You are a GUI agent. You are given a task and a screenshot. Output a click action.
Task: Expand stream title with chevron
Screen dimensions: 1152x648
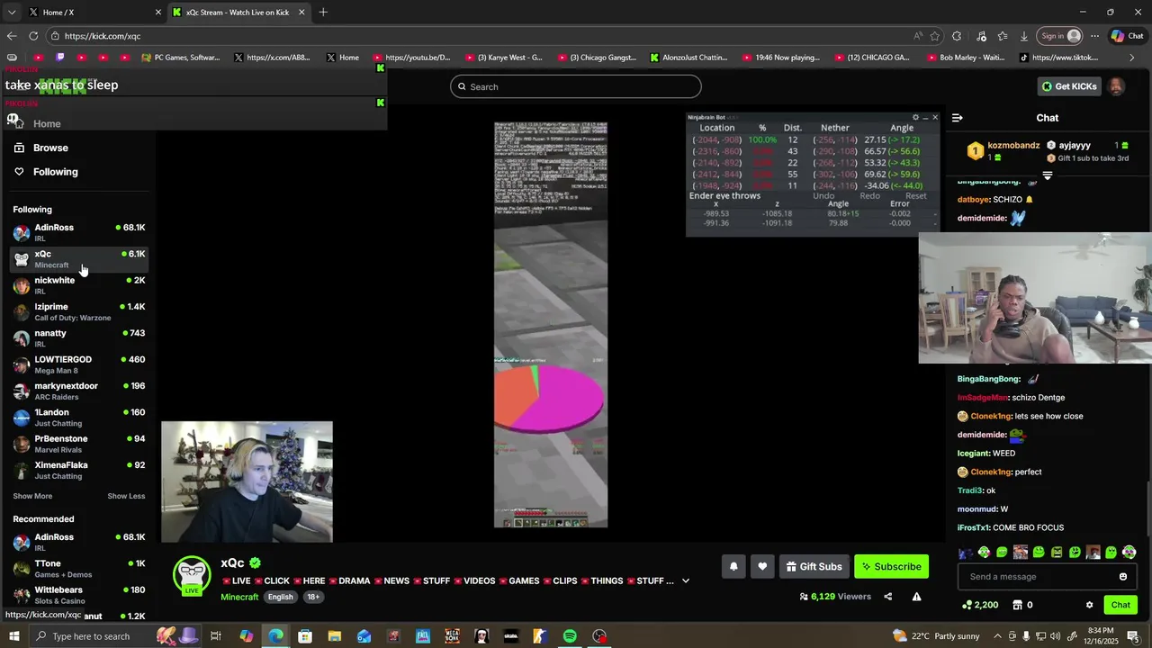pos(685,580)
